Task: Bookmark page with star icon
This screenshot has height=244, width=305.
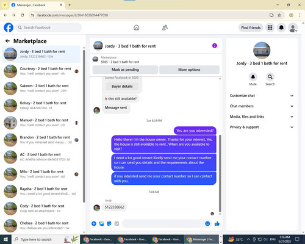Action: pos(279,15)
